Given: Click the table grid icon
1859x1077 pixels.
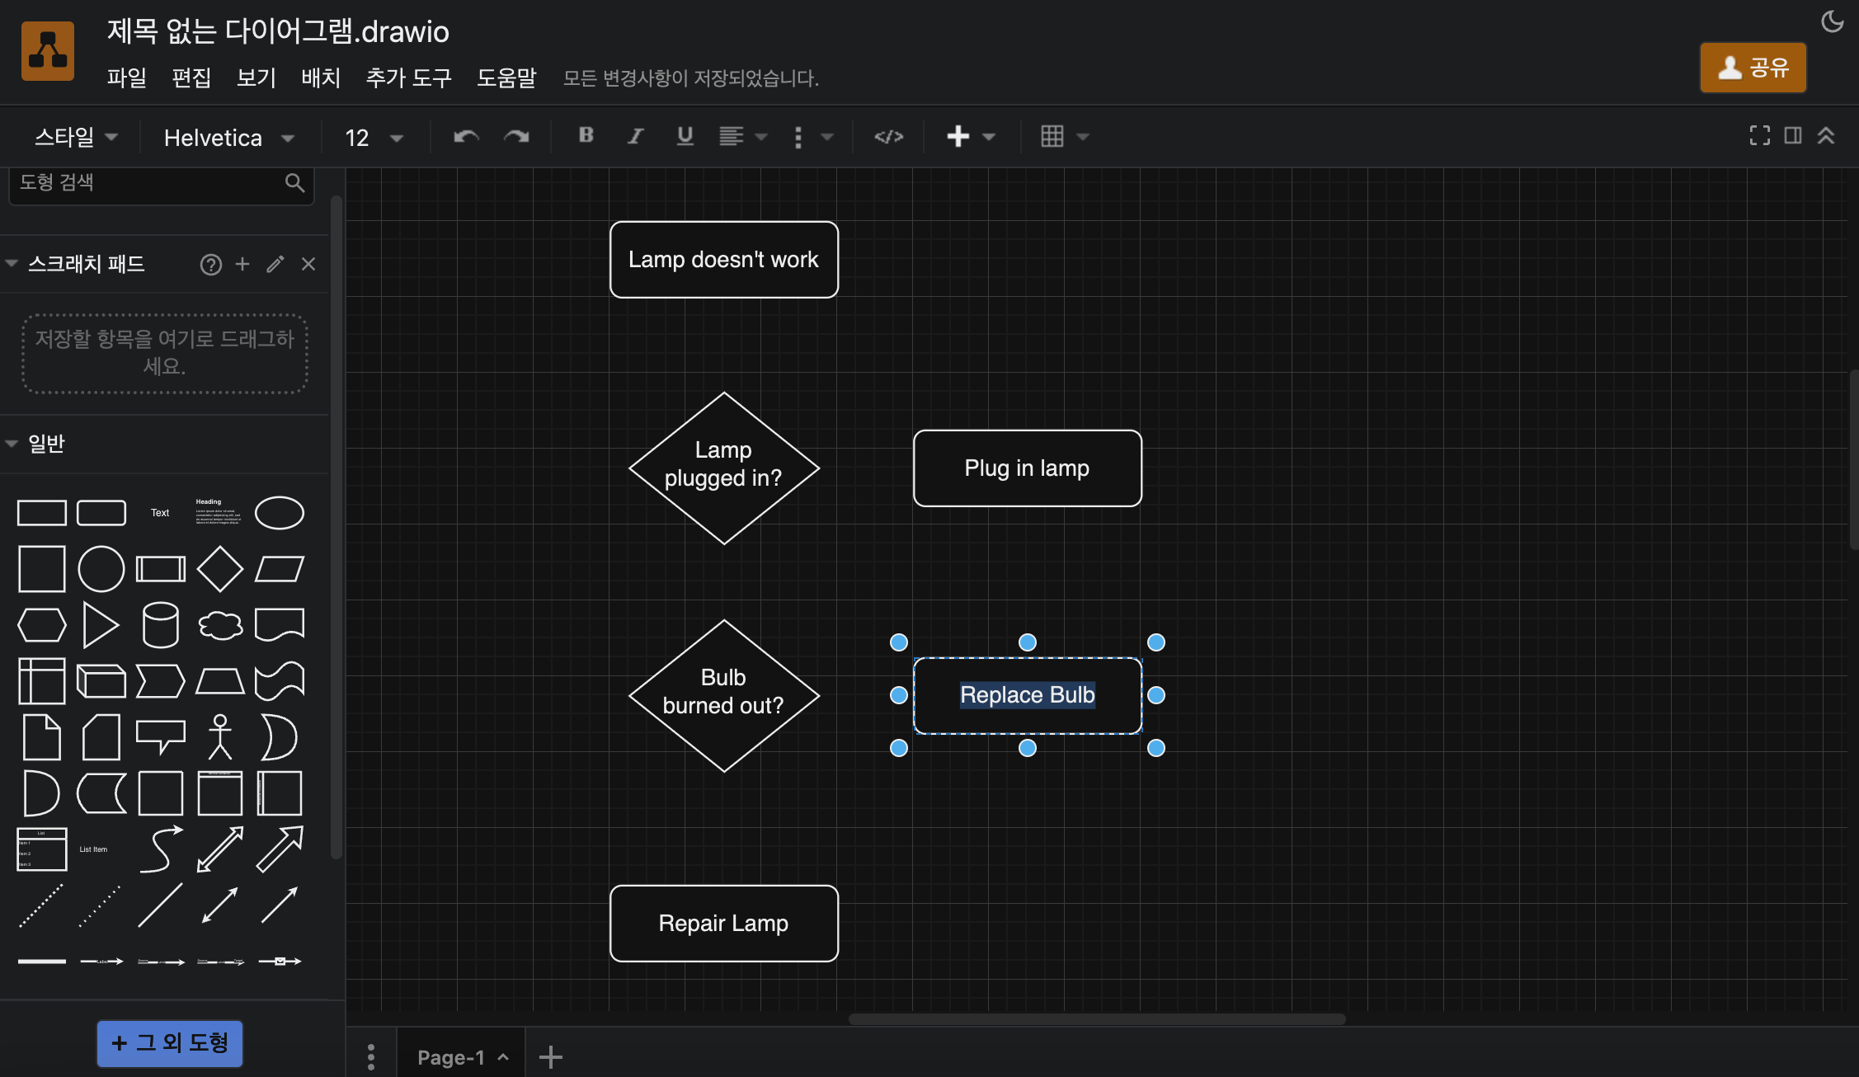Looking at the screenshot, I should (1052, 136).
